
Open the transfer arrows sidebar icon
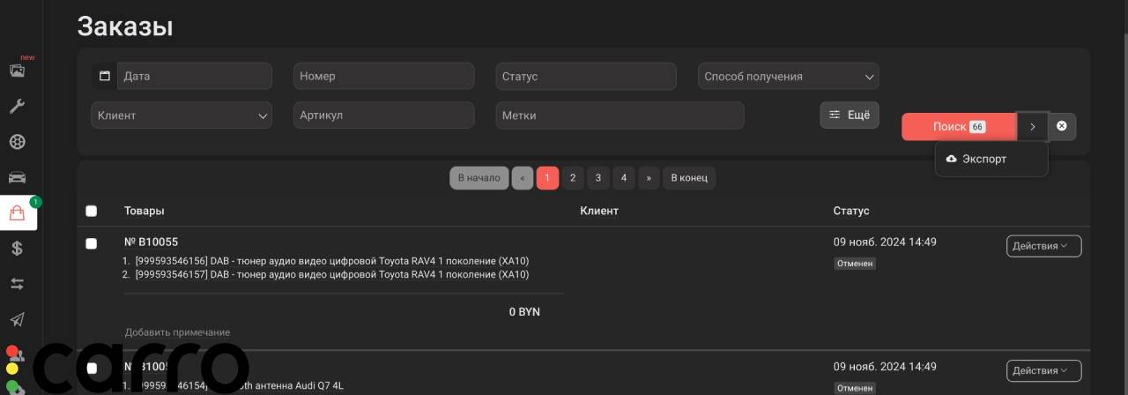click(17, 284)
